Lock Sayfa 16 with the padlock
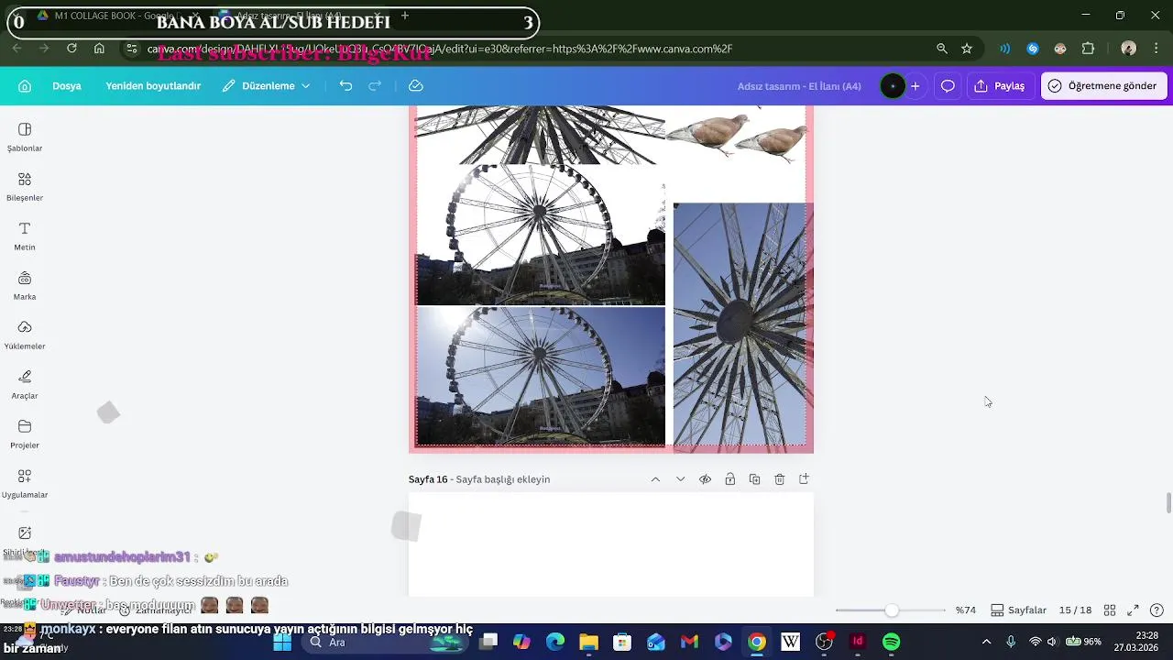1173x660 pixels. point(729,479)
